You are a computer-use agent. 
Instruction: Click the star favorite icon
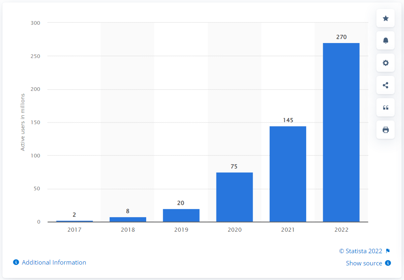point(385,18)
